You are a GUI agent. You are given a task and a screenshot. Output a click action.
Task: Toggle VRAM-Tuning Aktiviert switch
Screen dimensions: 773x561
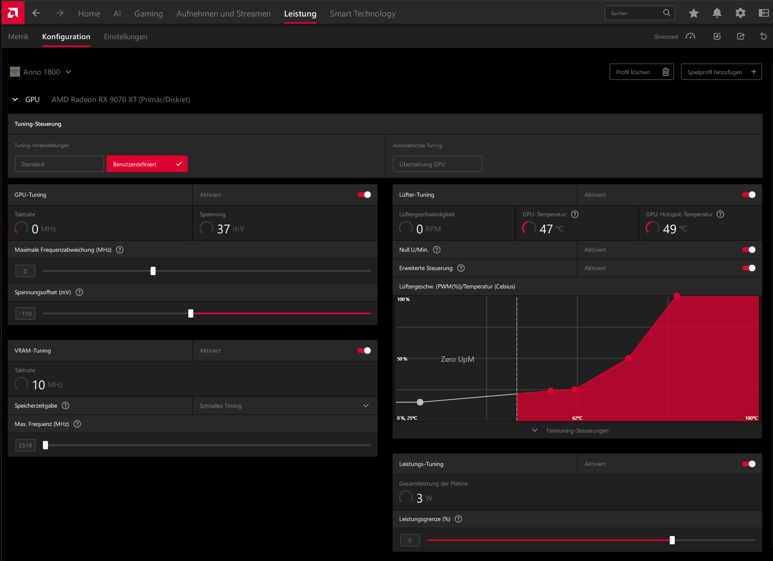[x=364, y=351]
